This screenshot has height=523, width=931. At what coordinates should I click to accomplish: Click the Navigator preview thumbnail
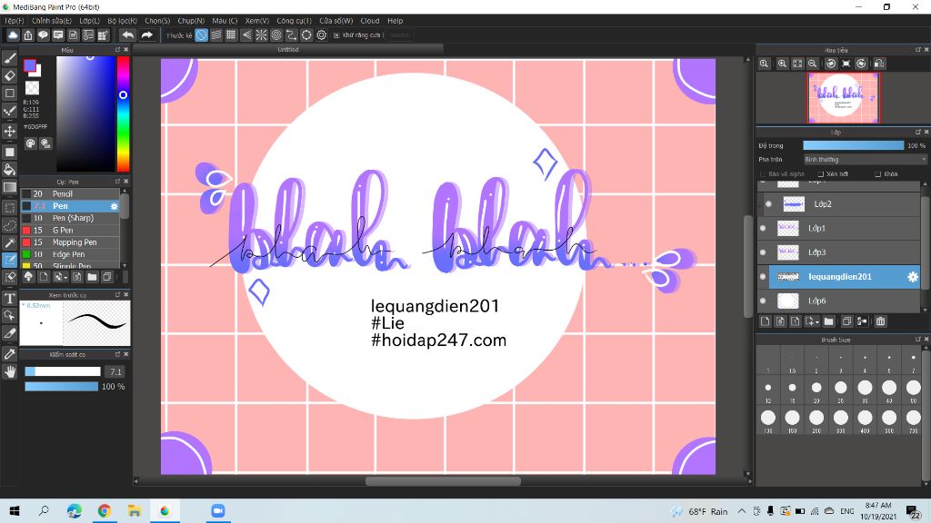coord(843,98)
